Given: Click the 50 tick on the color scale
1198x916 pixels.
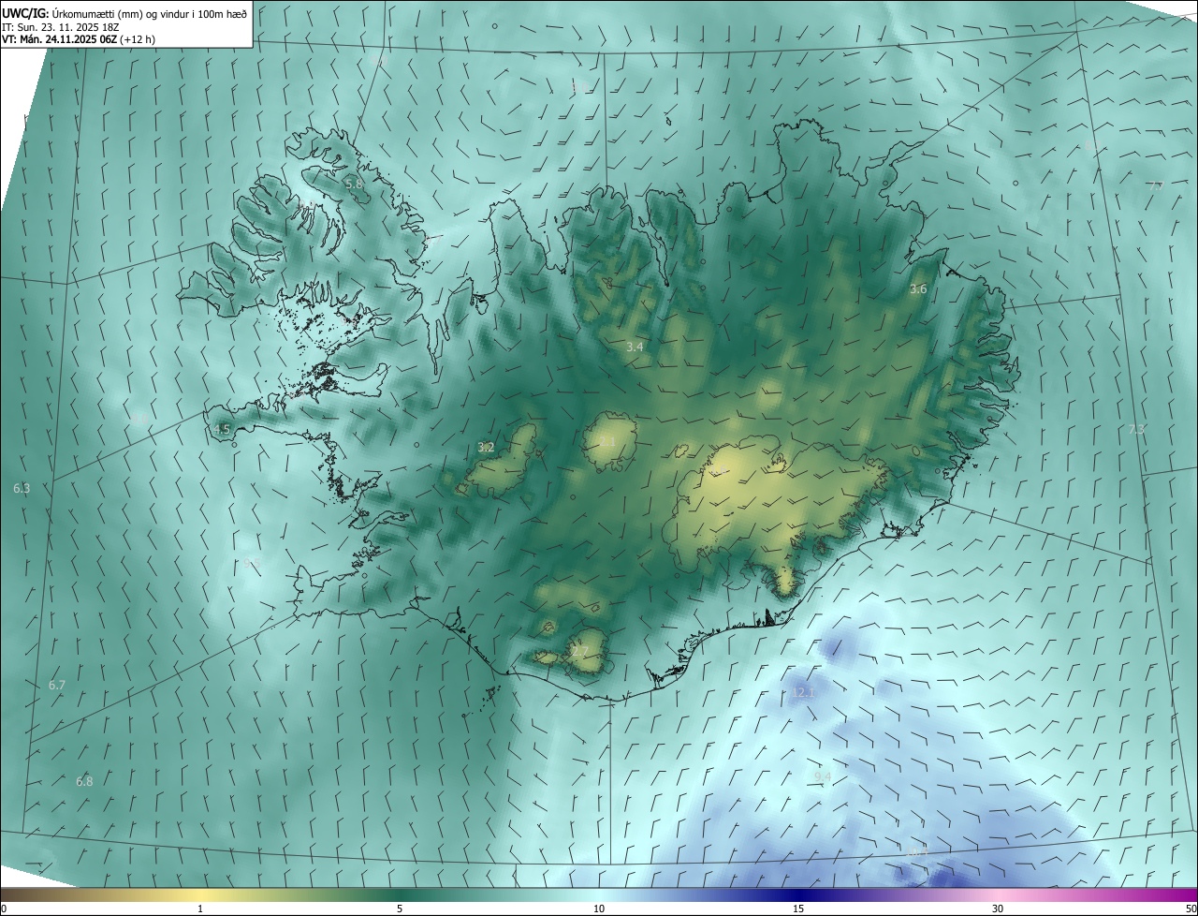Looking at the screenshot, I should click(1191, 909).
